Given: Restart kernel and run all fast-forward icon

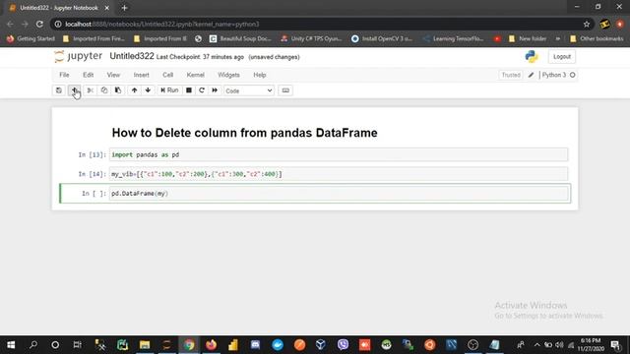Looking at the screenshot, I should [x=215, y=90].
